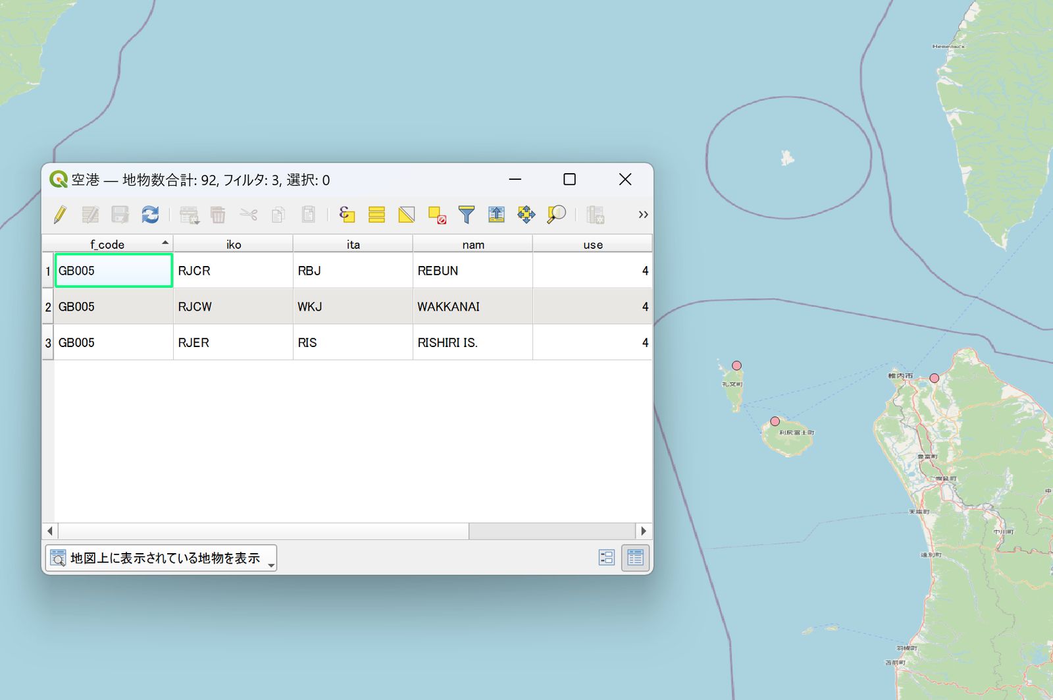The width and height of the screenshot is (1053, 700).
Task: Open the features shown on map filter dropdown
Action: [161, 558]
